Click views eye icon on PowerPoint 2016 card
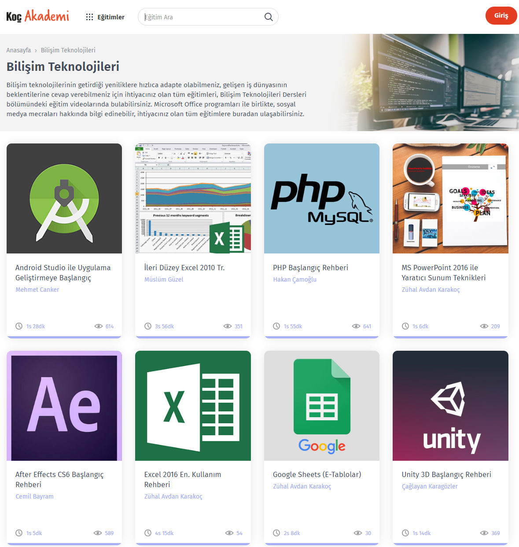 coord(484,326)
